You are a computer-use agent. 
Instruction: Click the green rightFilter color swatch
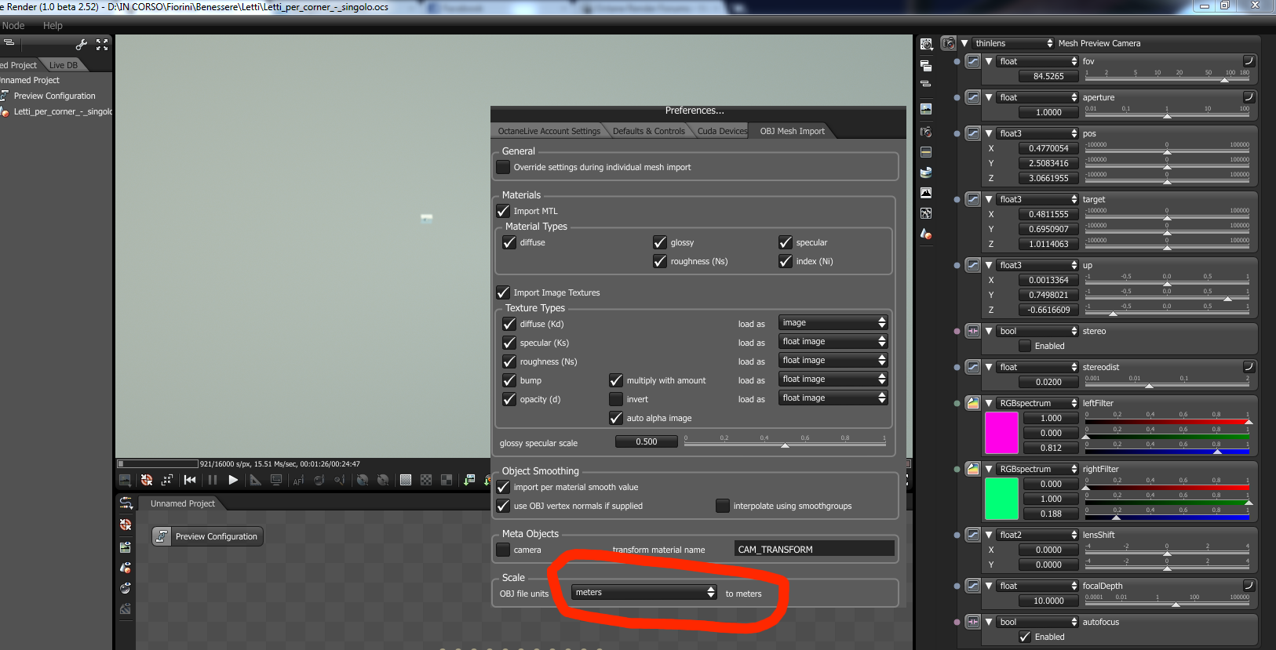coord(1001,499)
